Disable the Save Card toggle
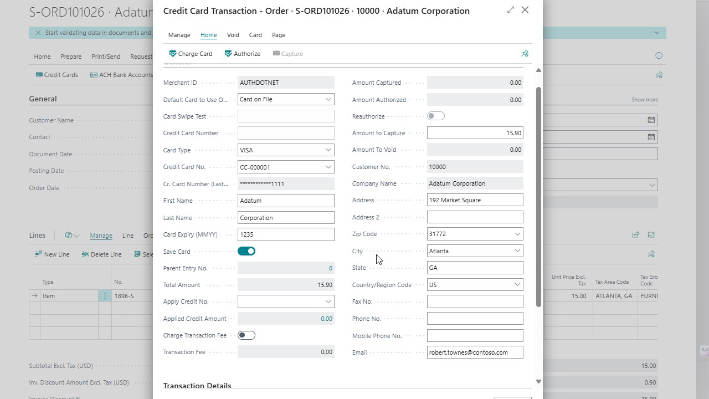 tap(246, 252)
